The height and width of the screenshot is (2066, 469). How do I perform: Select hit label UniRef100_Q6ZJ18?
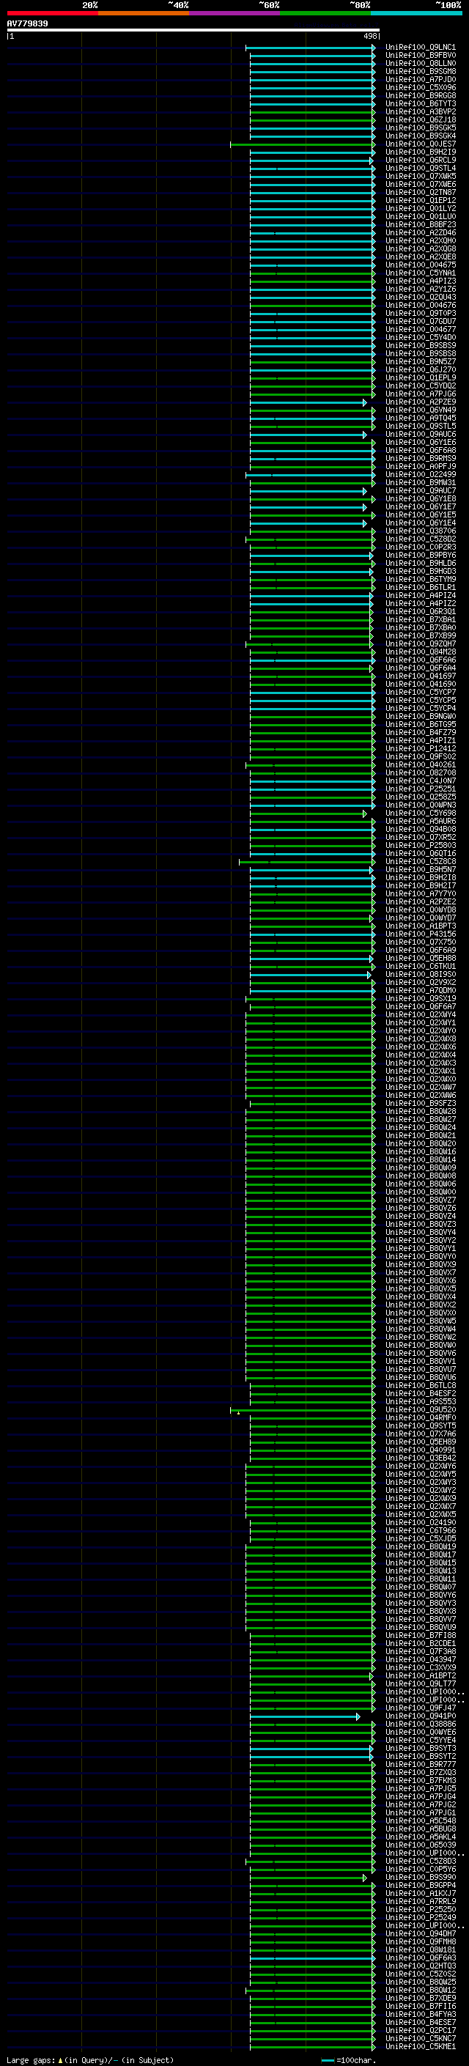pyautogui.click(x=420, y=119)
